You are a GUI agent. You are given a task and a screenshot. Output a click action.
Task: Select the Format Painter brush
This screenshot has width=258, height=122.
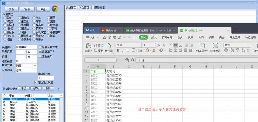[109, 46]
